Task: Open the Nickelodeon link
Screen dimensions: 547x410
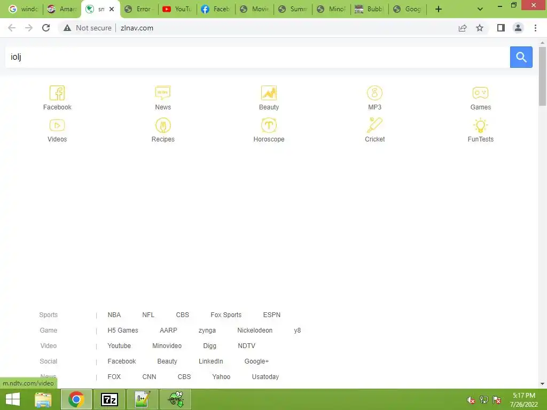Action: pos(255,330)
